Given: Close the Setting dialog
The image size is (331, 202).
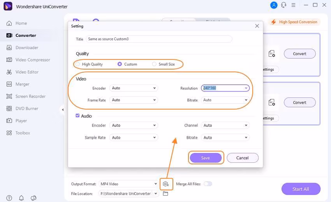Looking at the screenshot, I should pyautogui.click(x=257, y=26).
